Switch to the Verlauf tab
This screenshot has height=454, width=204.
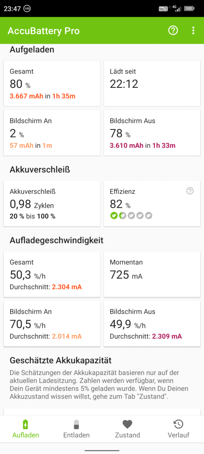click(178, 429)
